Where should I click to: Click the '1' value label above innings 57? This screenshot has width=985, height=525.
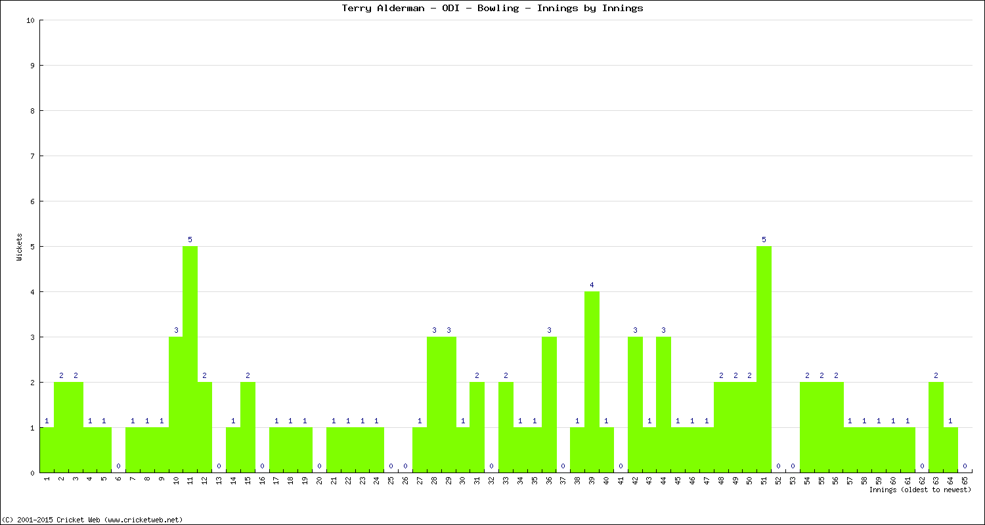(x=850, y=421)
